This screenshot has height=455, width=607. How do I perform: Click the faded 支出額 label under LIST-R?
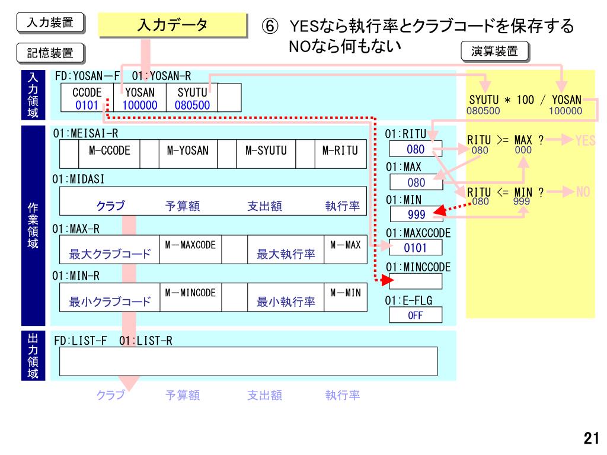[x=264, y=395]
